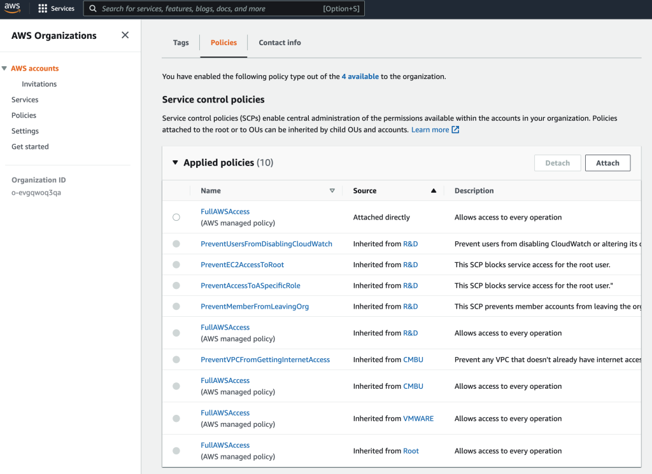
Task: Open the VMWARE source OU link
Action: [418, 419]
